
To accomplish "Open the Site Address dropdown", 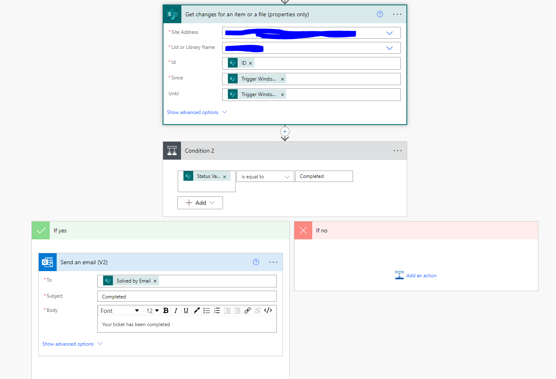I will 389,33.
